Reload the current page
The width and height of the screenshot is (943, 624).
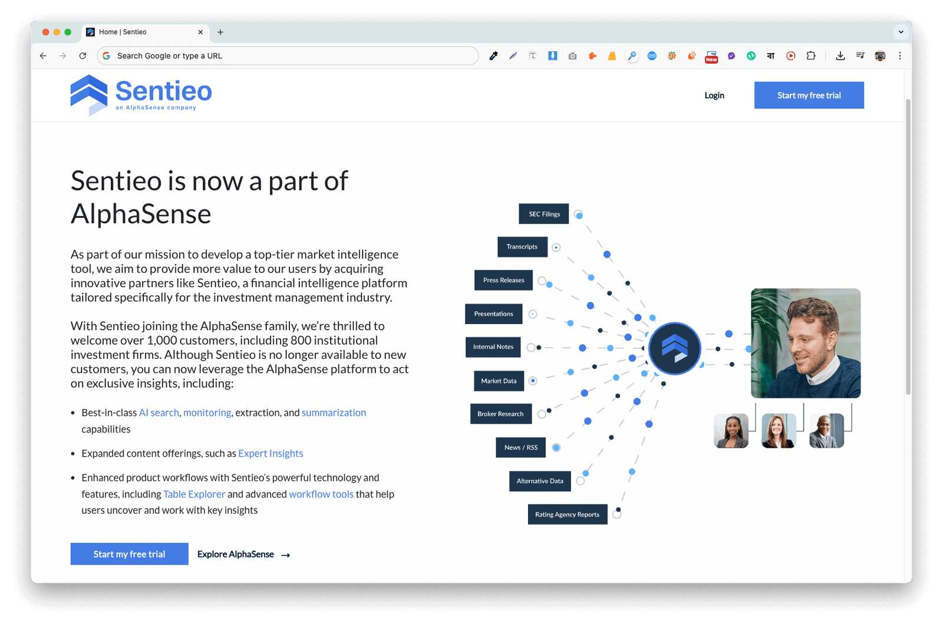point(83,56)
